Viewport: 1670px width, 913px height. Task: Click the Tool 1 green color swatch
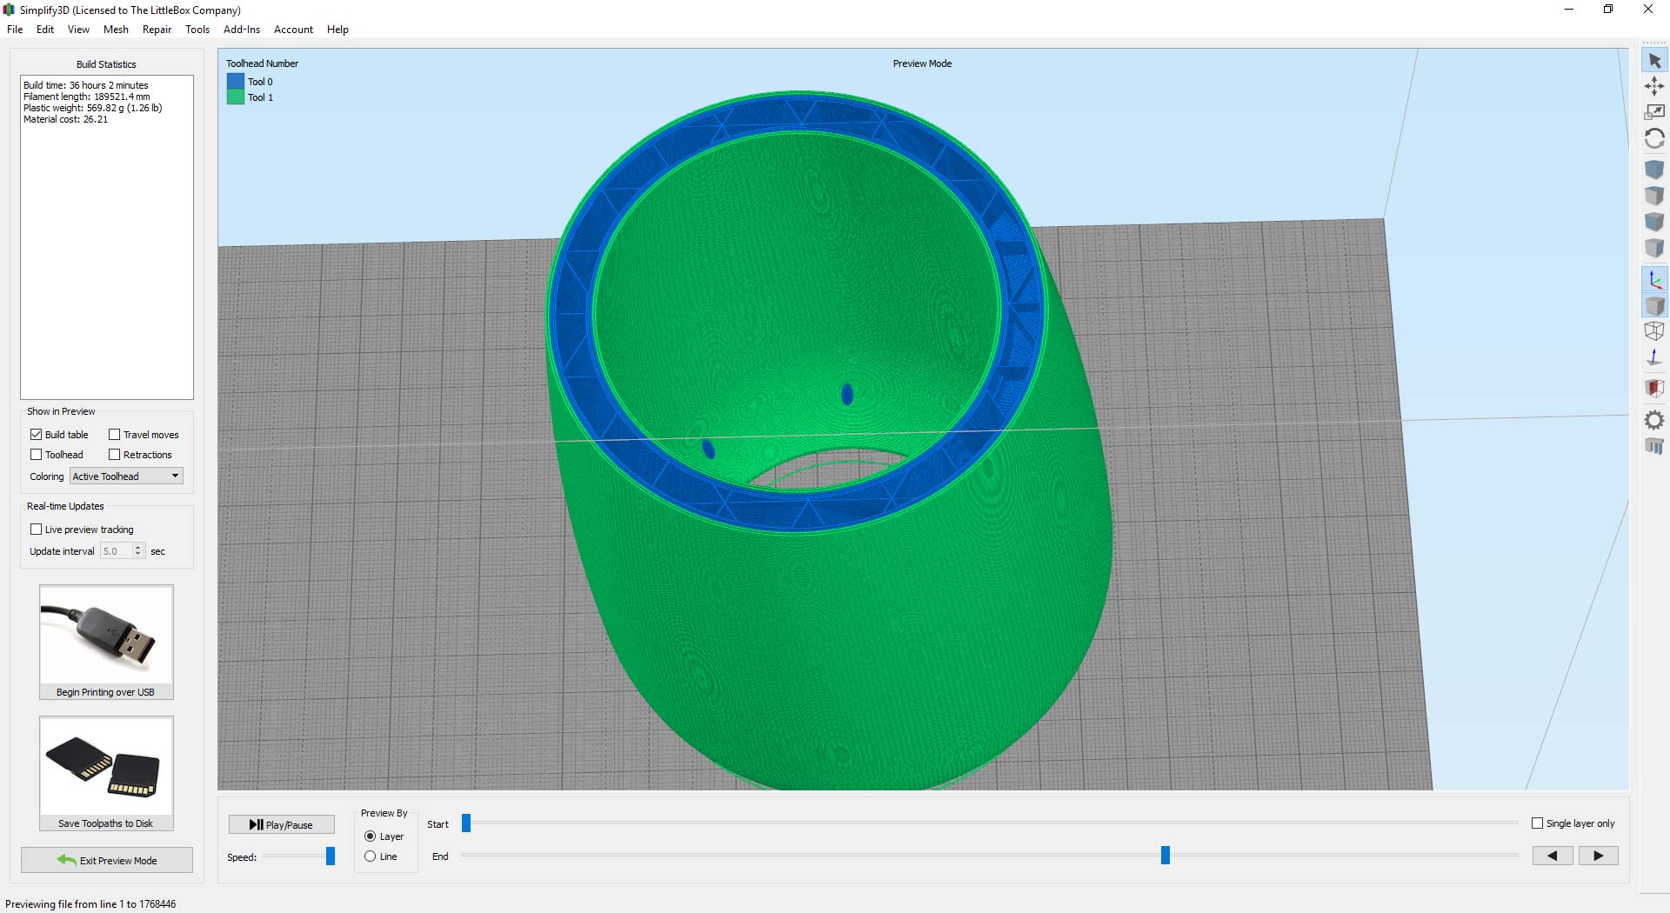pyautogui.click(x=235, y=97)
